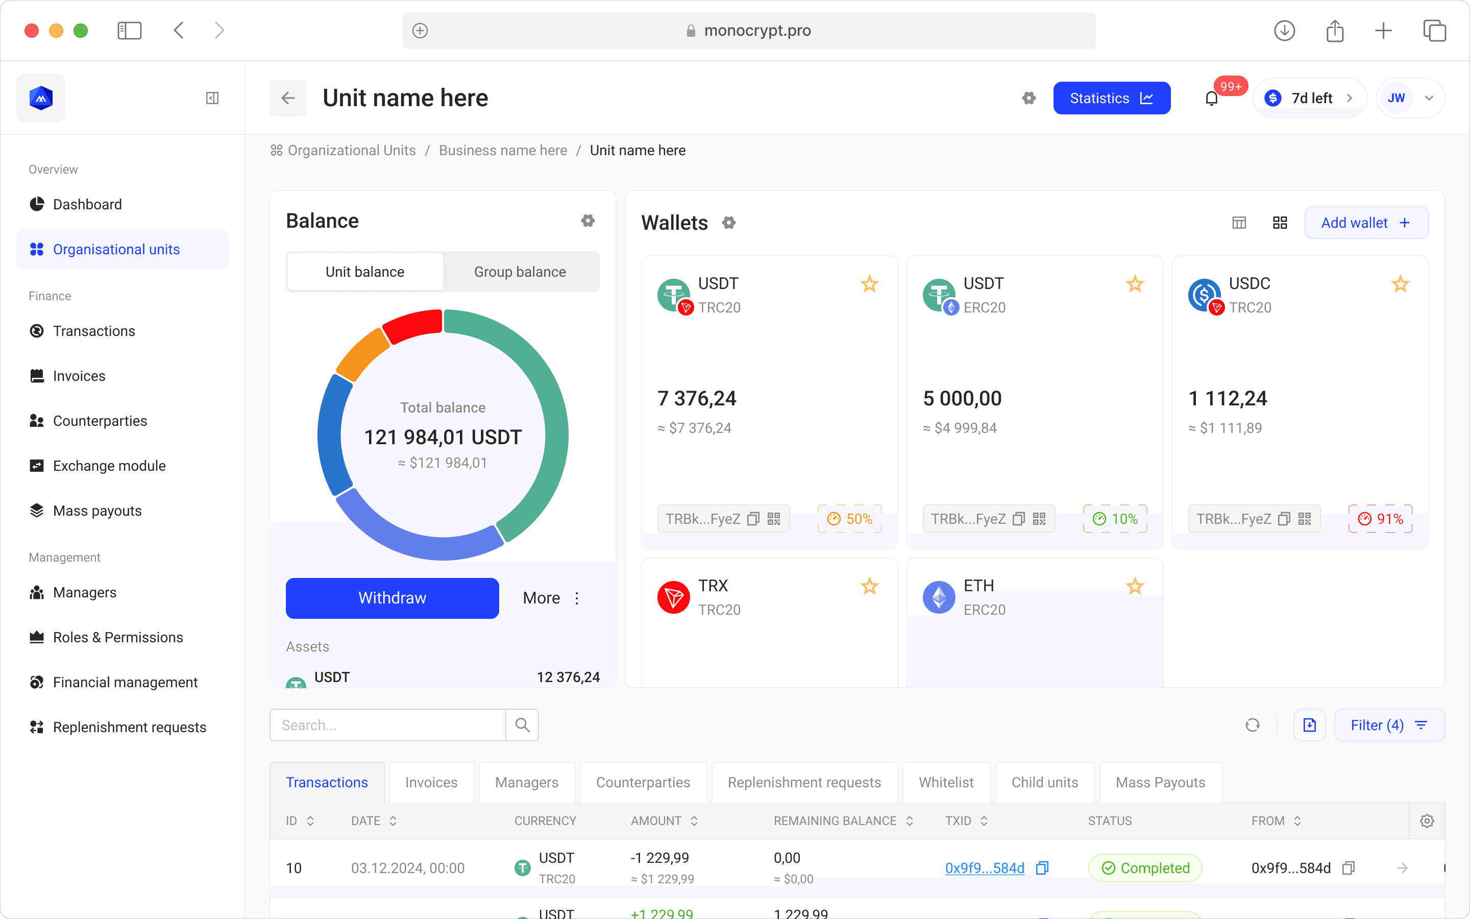Refresh the transactions list

tap(1253, 725)
